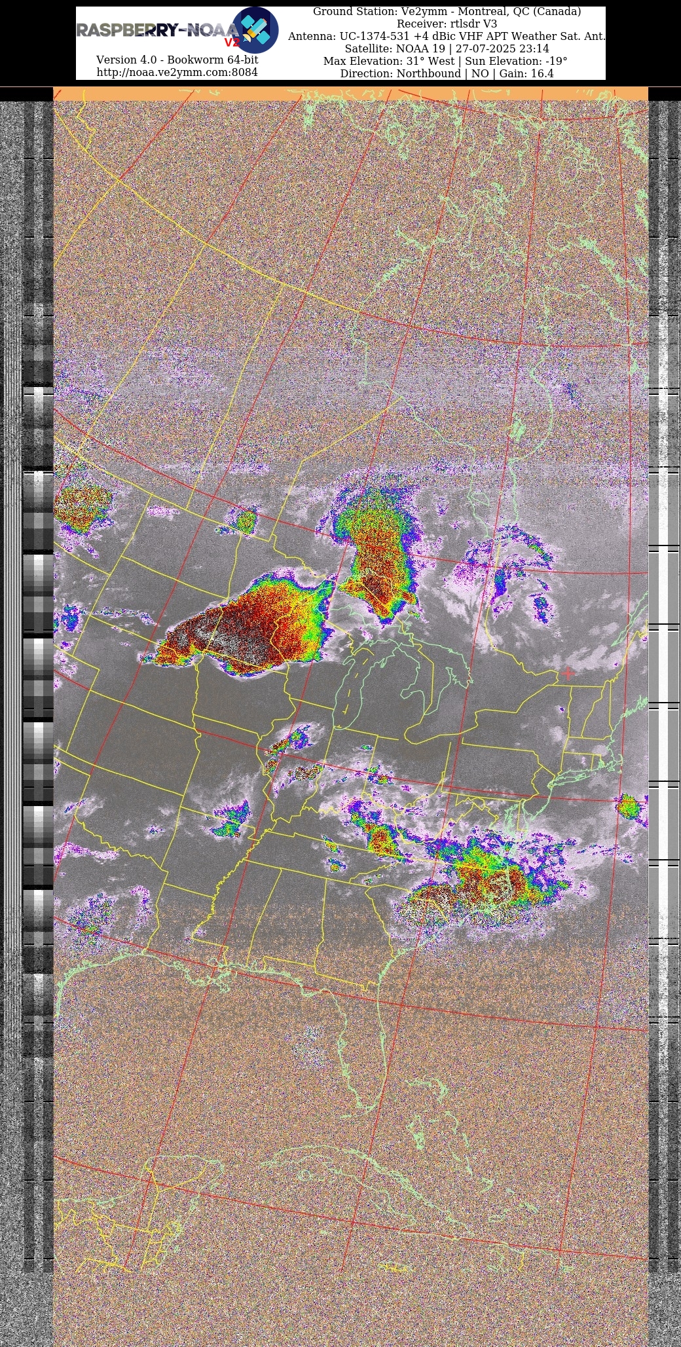The image size is (681, 1347).
Task: Click the Raspberry-NOAA V2 logo
Action: [177, 30]
